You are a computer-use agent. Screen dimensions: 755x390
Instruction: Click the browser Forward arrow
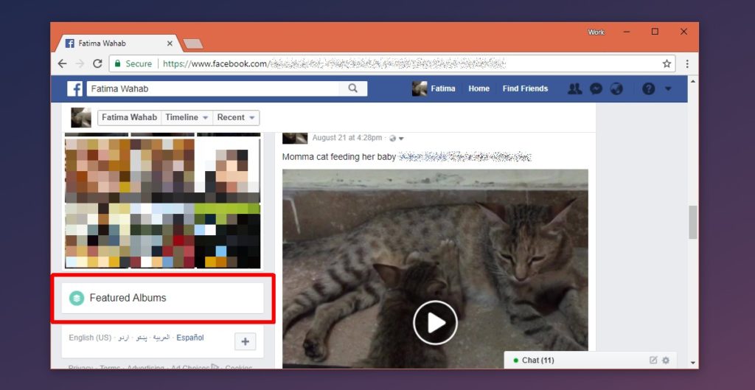pyautogui.click(x=80, y=63)
